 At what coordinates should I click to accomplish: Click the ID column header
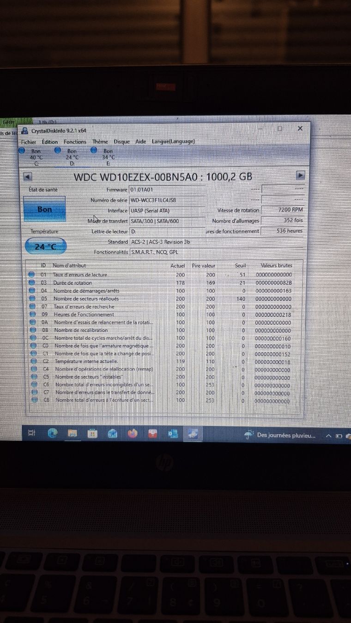pyautogui.click(x=44, y=265)
